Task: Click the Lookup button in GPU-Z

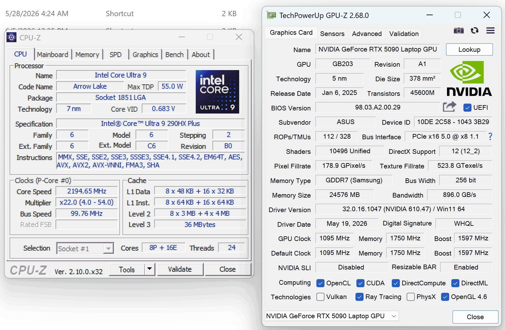Action: 469,50
